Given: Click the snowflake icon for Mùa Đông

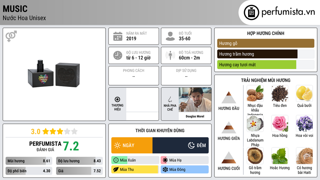Looking at the screenshot, I should 165,169.
